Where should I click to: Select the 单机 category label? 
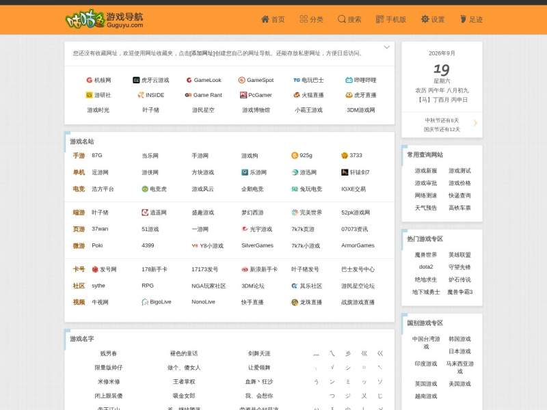point(79,172)
